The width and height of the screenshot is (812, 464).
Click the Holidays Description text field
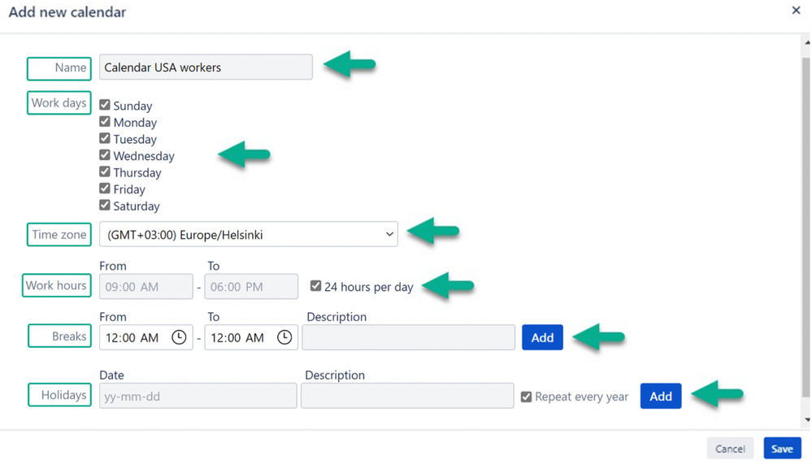point(407,397)
